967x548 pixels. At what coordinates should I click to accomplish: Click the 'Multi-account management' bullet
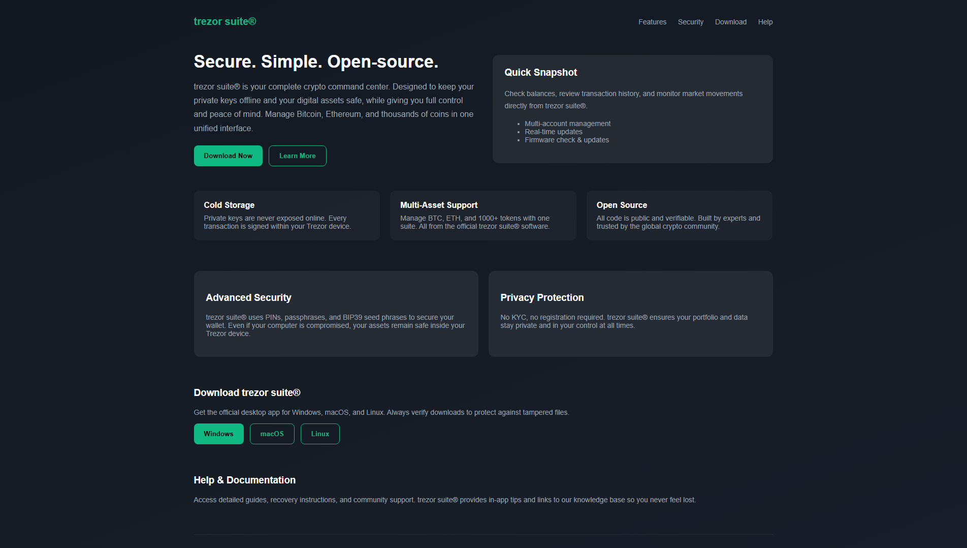point(567,124)
